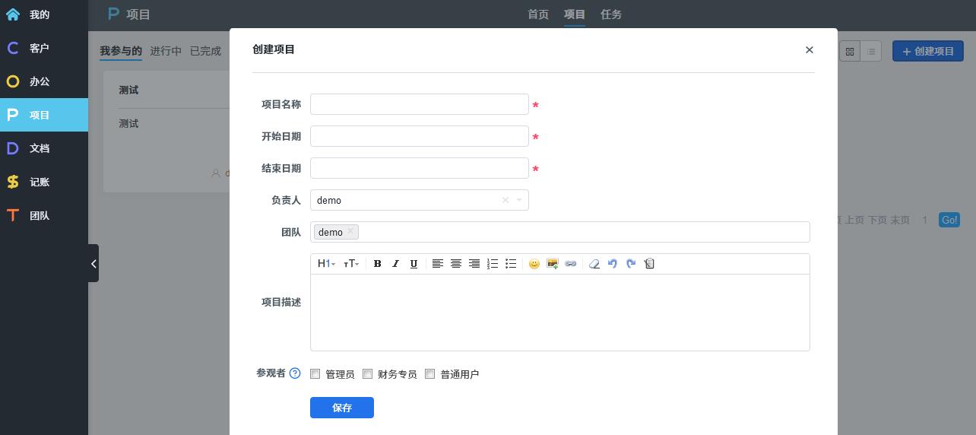Click the 项目名称 input field
This screenshot has width=976, height=435.
(420, 104)
